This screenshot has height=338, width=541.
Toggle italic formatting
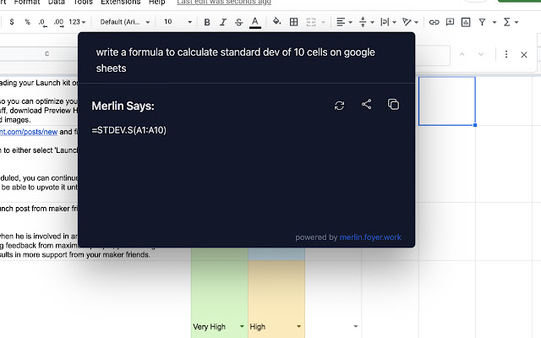(222, 22)
